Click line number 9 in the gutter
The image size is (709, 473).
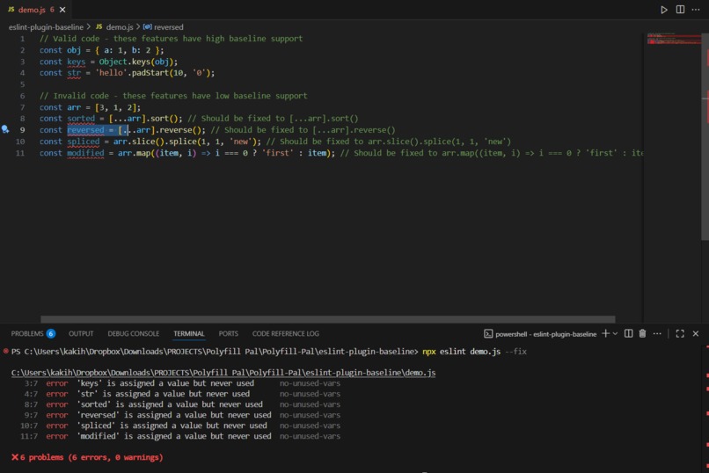[x=22, y=129]
